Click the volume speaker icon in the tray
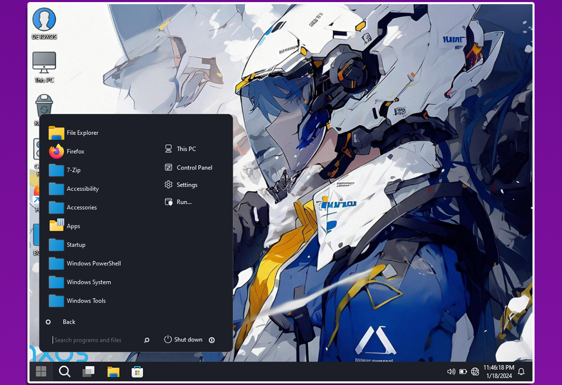The image size is (562, 385). tap(451, 372)
